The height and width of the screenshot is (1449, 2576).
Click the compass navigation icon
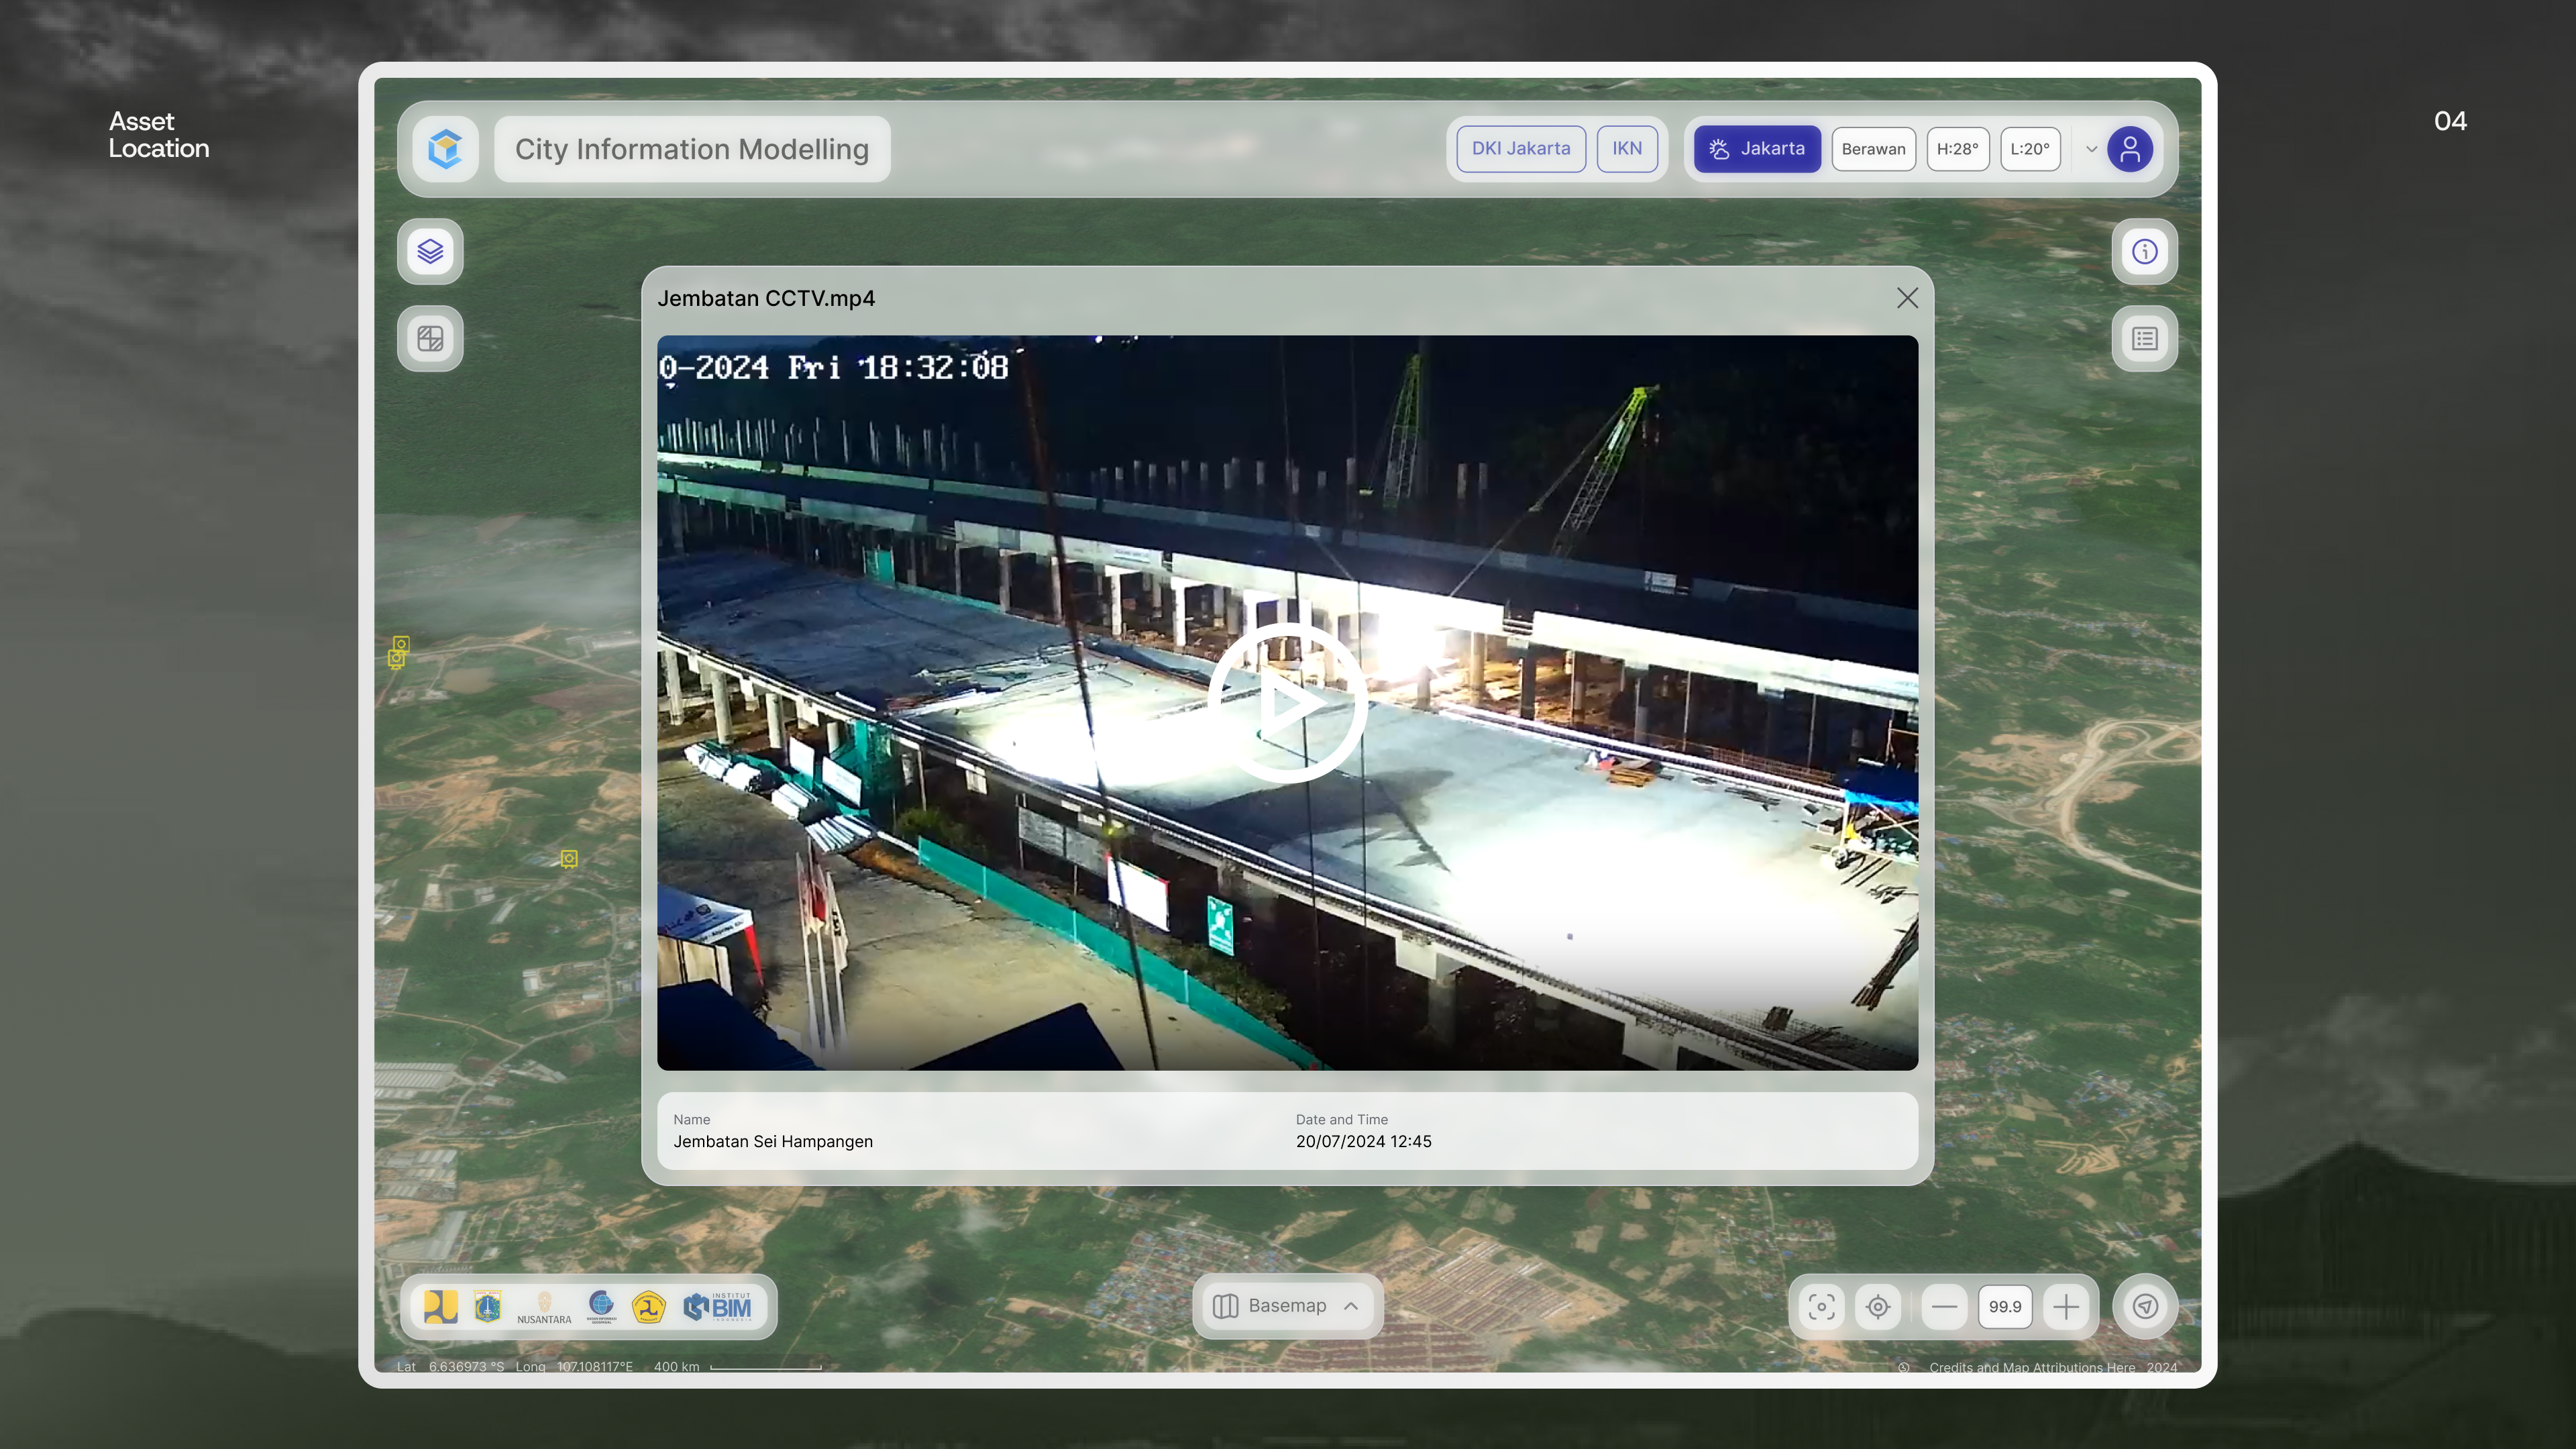tap(2144, 1306)
